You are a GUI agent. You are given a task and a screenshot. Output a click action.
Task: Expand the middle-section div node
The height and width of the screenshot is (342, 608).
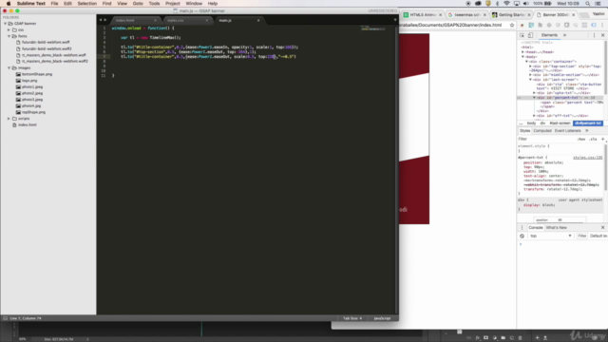(x=530, y=75)
